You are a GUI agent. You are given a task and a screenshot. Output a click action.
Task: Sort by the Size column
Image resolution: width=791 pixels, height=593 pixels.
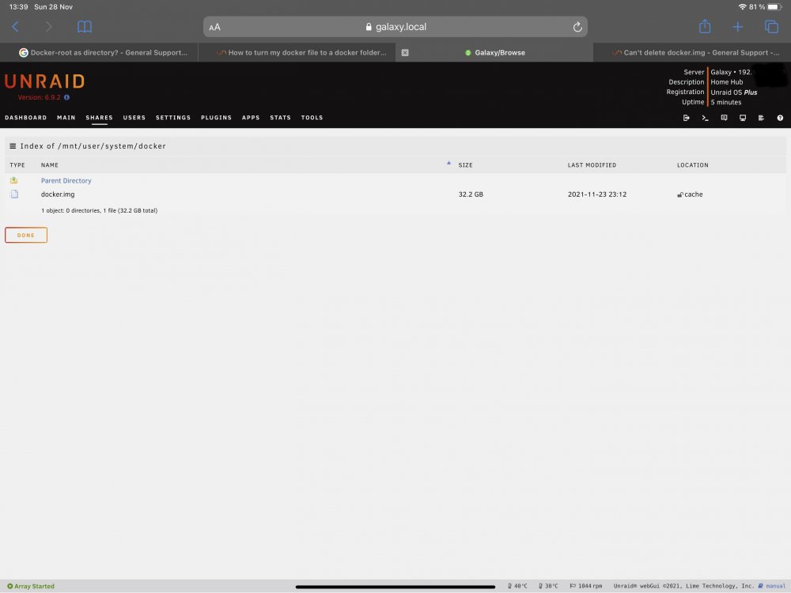click(465, 165)
